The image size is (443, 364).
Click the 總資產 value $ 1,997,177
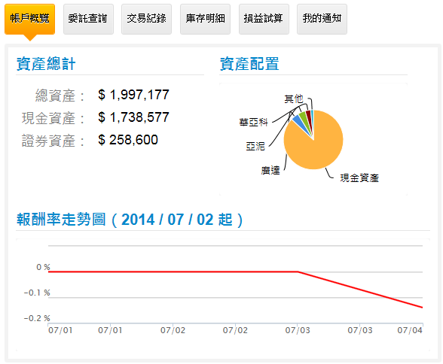(x=133, y=95)
